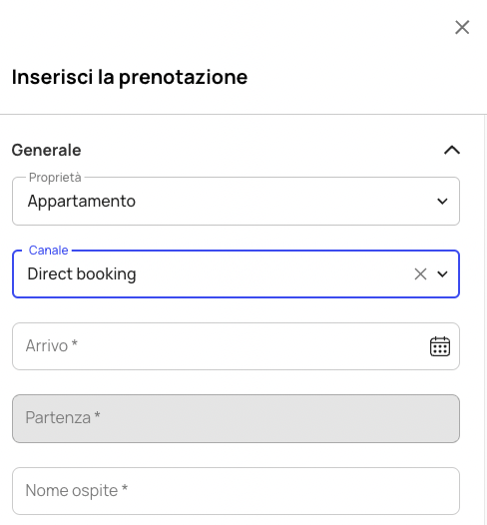Image resolution: width=487 pixels, height=525 pixels.
Task: Focus the Nome ospite text field
Action: click(236, 491)
